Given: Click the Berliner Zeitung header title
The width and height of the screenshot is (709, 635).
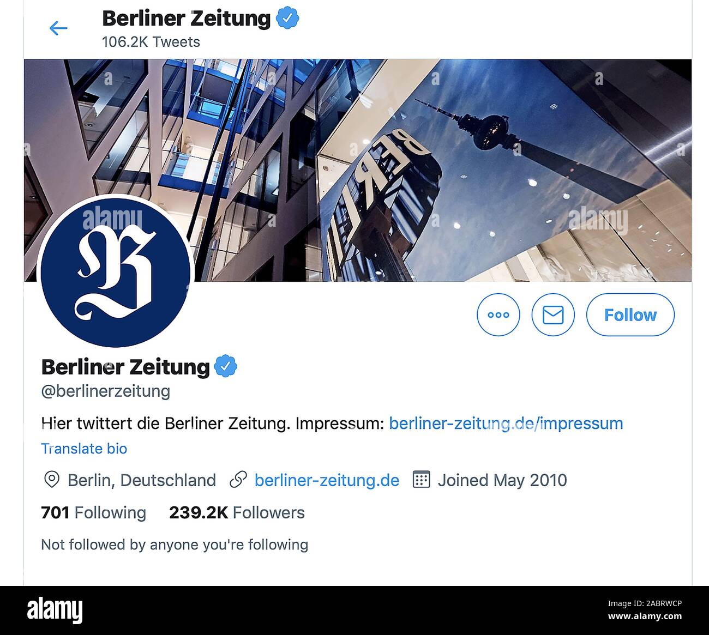Looking at the screenshot, I should (186, 19).
